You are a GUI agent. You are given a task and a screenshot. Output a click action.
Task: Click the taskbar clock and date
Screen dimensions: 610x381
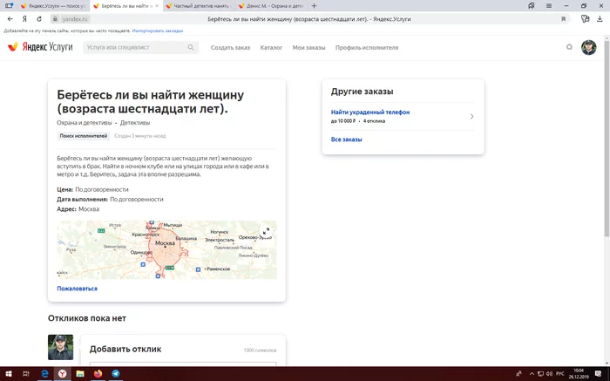click(x=578, y=374)
